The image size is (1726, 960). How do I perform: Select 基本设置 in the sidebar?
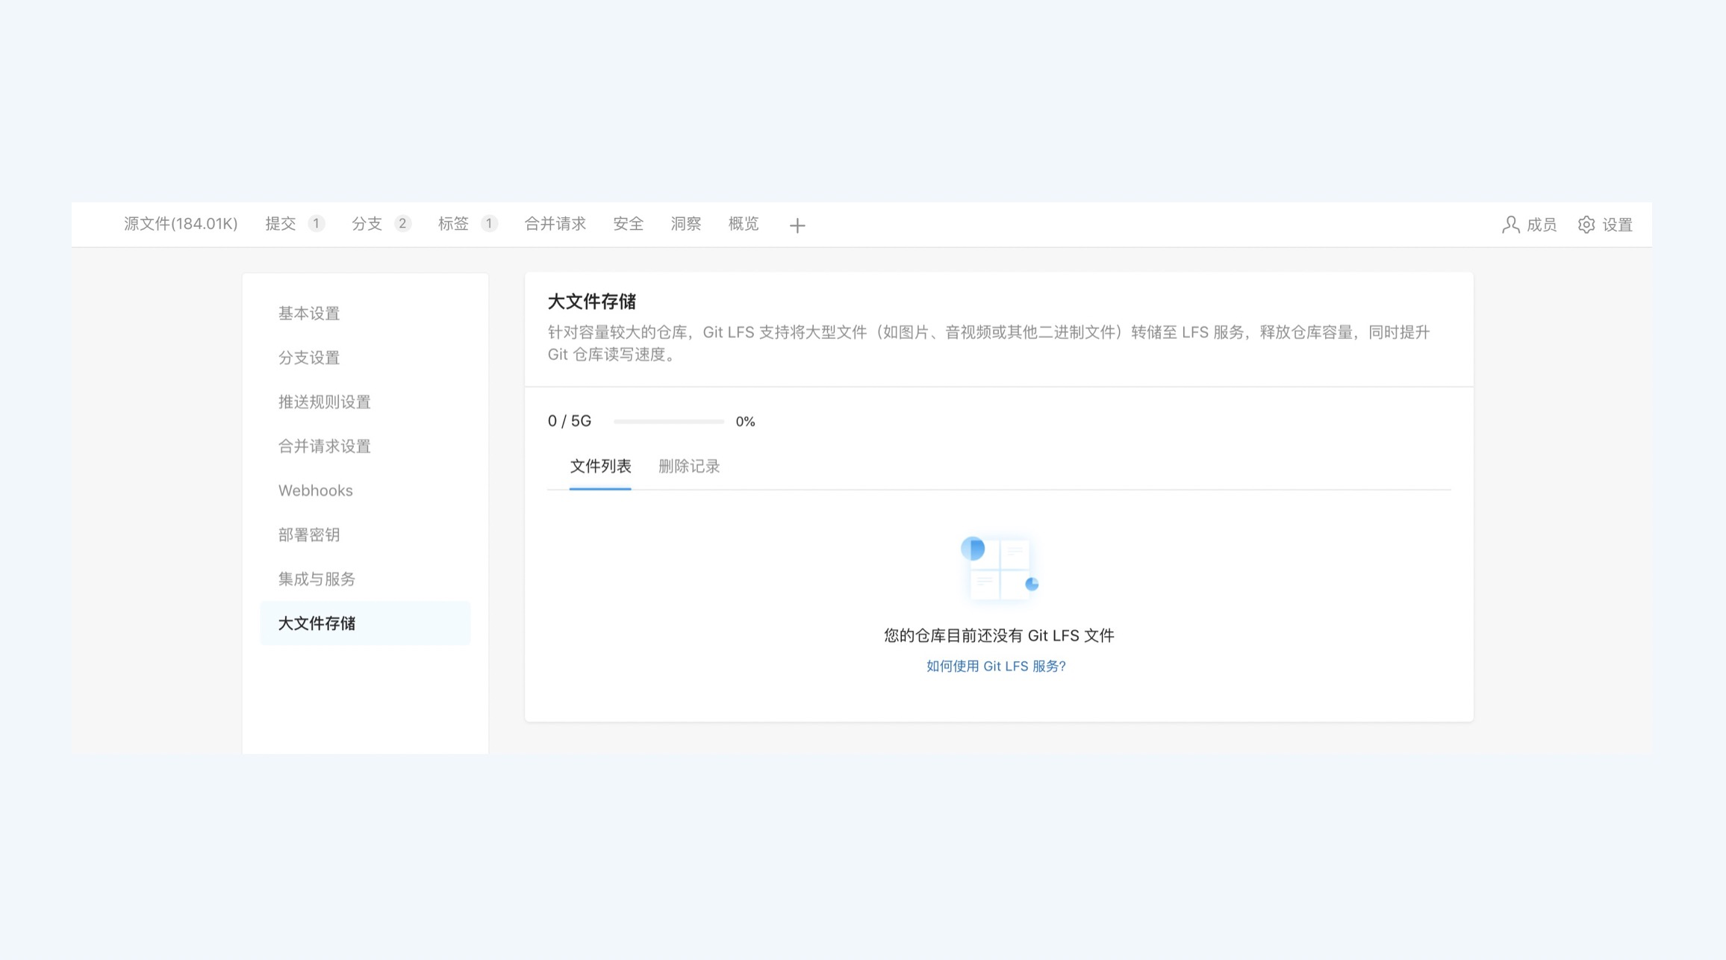click(x=309, y=314)
